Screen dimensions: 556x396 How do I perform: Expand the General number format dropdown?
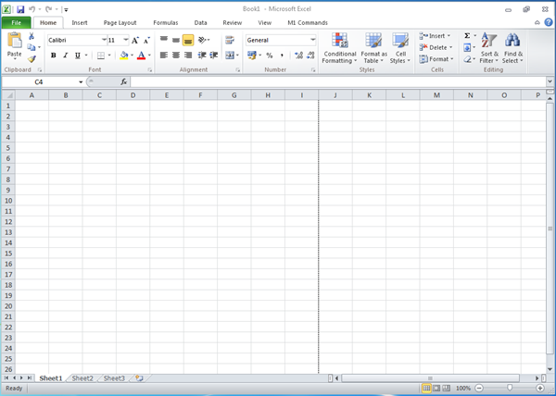(312, 41)
